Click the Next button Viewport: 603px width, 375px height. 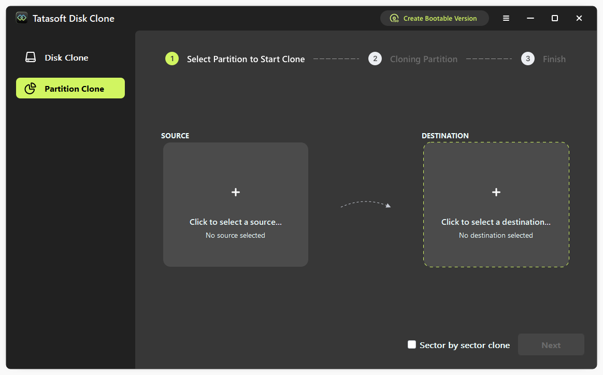click(x=551, y=345)
